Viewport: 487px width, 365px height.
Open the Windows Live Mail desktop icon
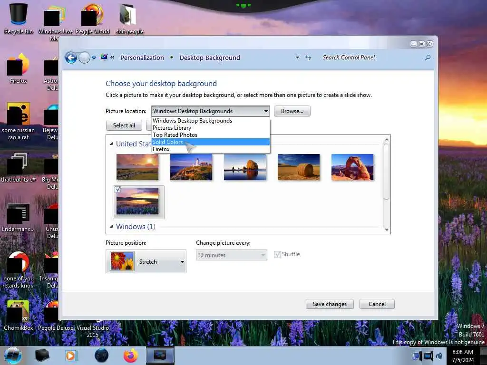[55, 22]
